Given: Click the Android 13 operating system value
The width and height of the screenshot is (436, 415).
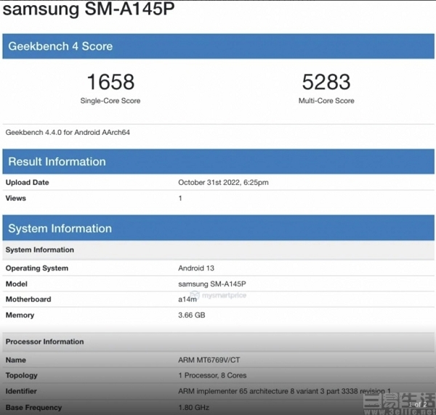Looking at the screenshot, I should coord(196,268).
